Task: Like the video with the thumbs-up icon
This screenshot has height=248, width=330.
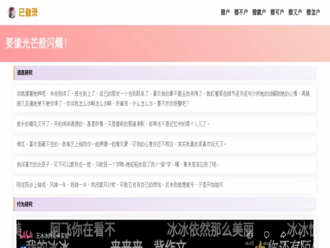Action: tap(249, 235)
